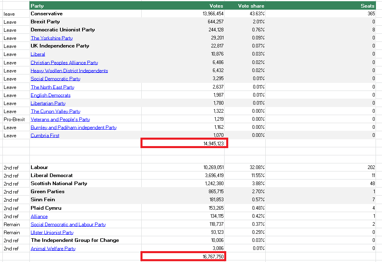Select Labour votes 10,269,051 cell
382x262 pixels.
183,167
